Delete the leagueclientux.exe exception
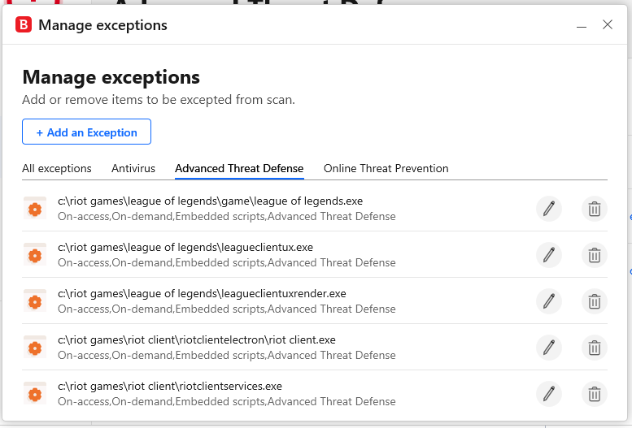The width and height of the screenshot is (632, 428). coord(594,255)
